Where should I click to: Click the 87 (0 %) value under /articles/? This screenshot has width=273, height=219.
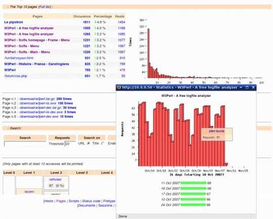[x=57, y=186]
